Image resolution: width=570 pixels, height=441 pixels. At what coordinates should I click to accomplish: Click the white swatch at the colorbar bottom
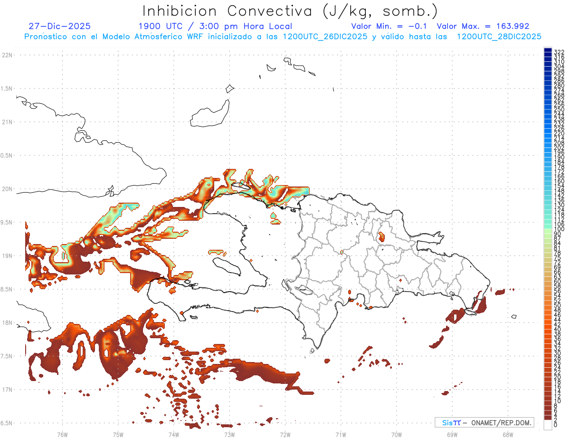pos(548,425)
